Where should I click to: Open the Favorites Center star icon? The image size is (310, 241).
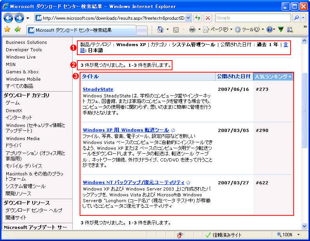[x=7, y=29]
